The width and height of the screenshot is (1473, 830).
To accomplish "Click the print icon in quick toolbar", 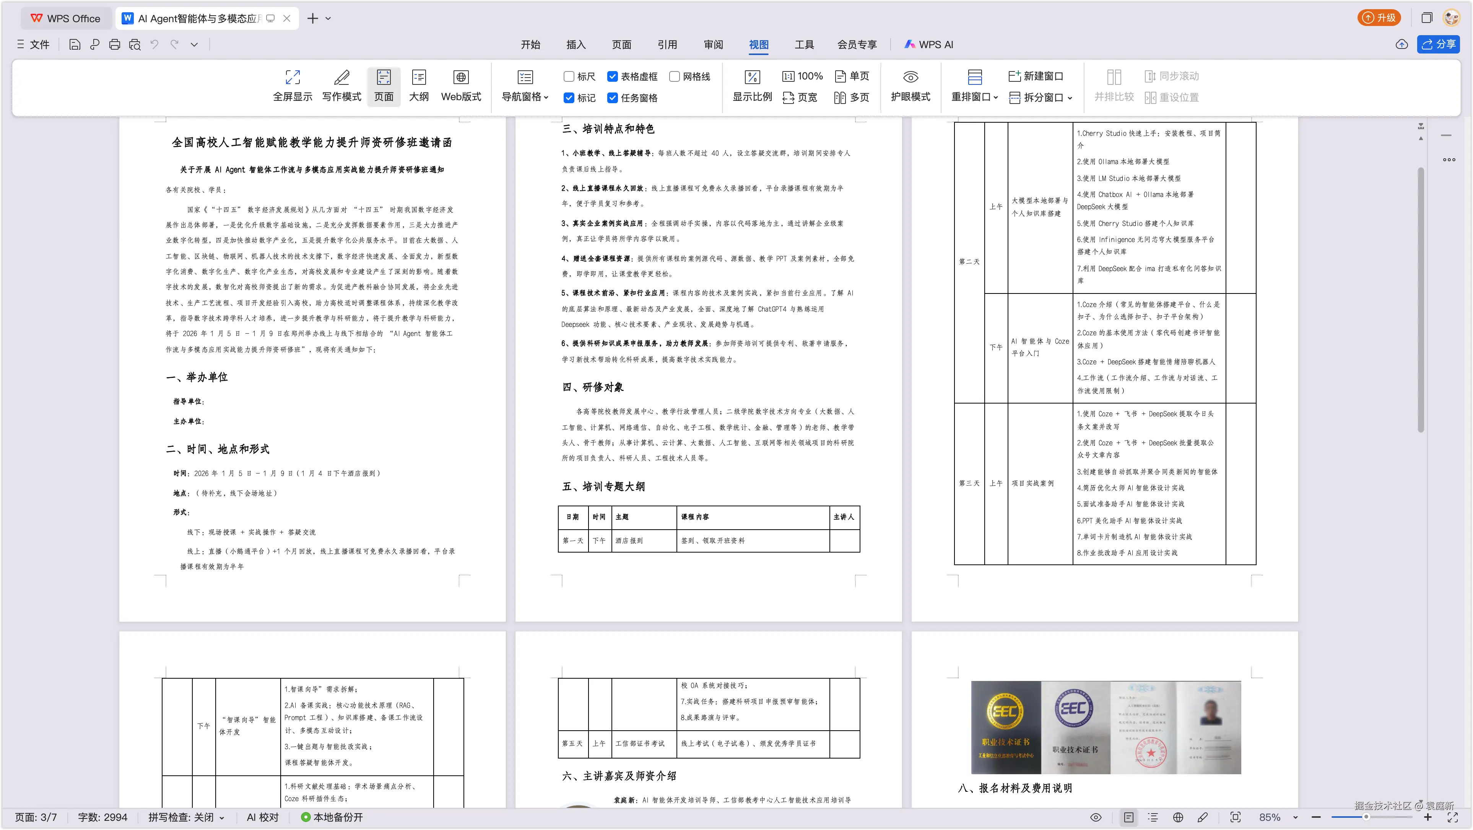I will point(114,45).
